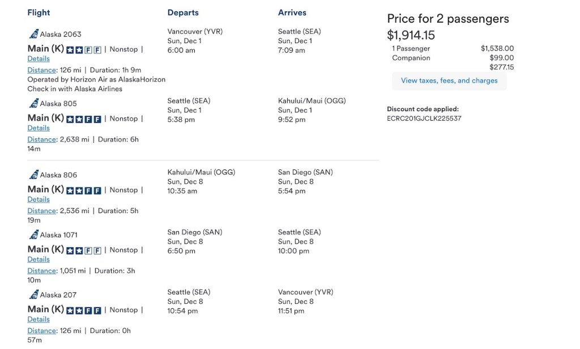Click the Alaska tail logo for flight 207

[33, 295]
